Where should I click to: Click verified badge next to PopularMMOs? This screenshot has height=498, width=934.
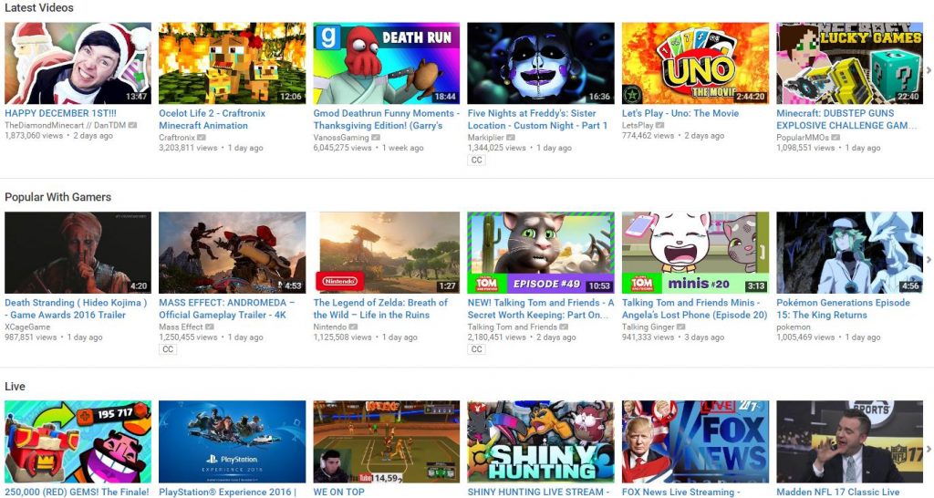835,138
